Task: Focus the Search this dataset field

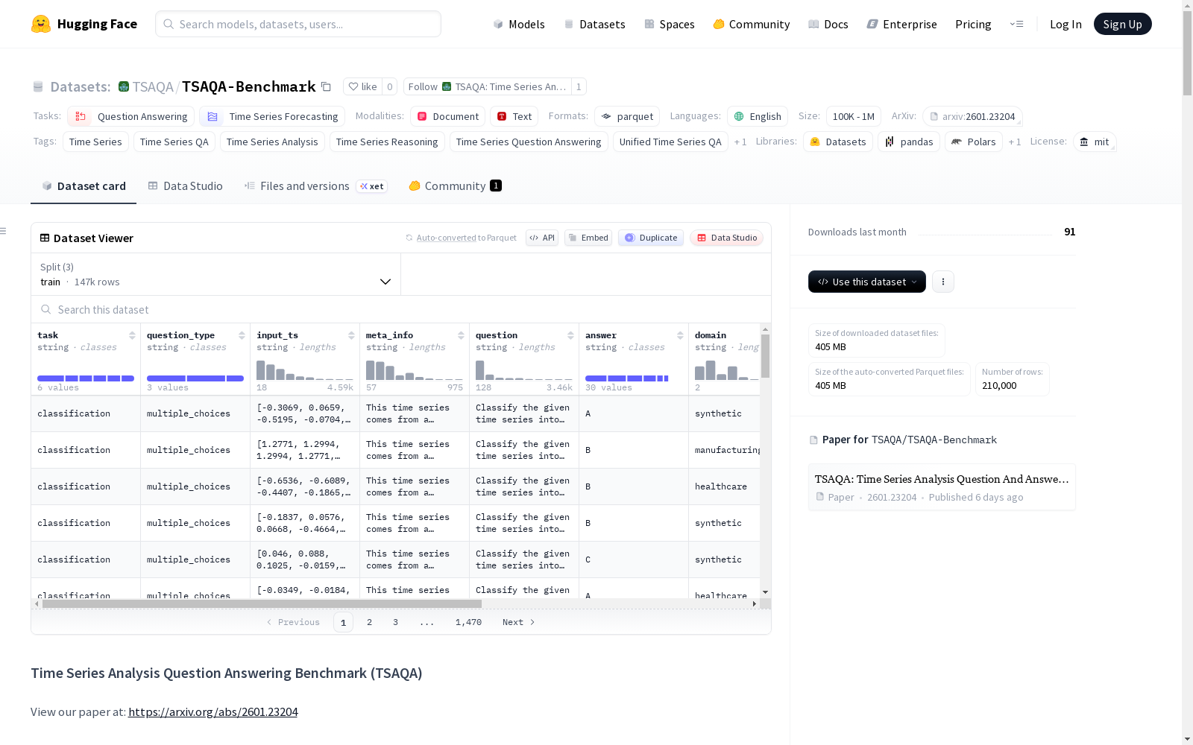Action: coord(401,309)
